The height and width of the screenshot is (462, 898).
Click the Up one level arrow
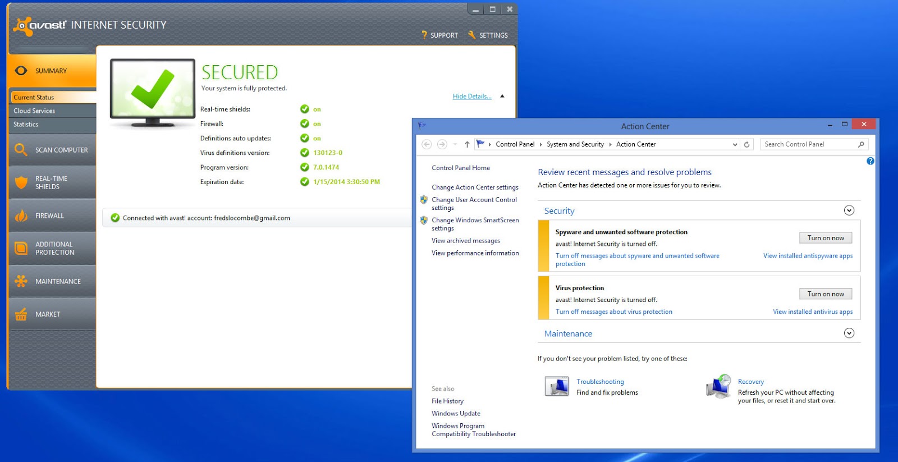tap(467, 144)
